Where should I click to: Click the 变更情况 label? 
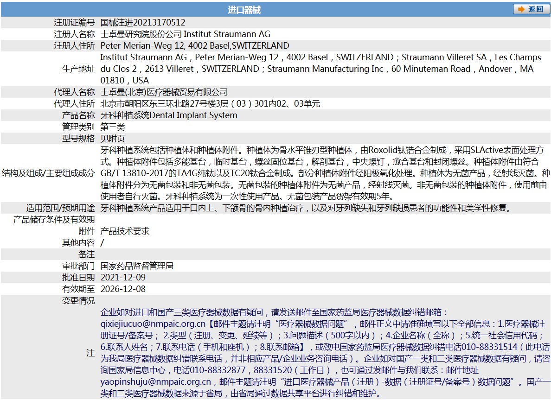[78, 301]
